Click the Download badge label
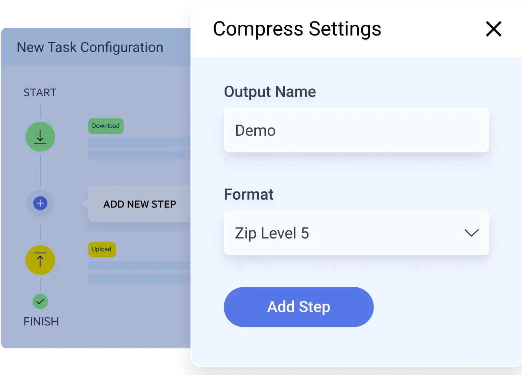 (x=106, y=126)
